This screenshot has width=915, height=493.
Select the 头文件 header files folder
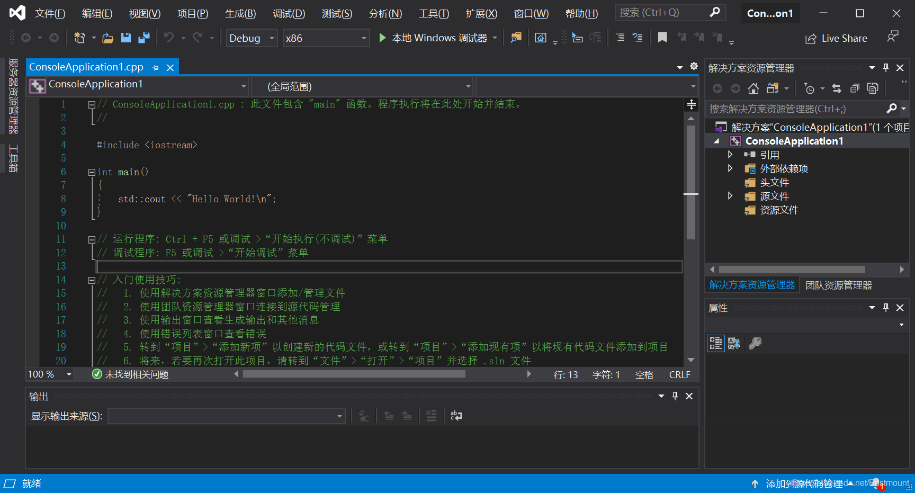(x=774, y=182)
